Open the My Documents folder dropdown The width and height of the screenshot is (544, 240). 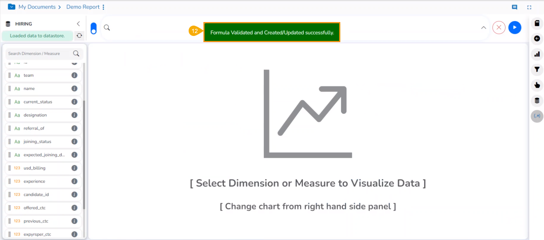[x=11, y=7]
